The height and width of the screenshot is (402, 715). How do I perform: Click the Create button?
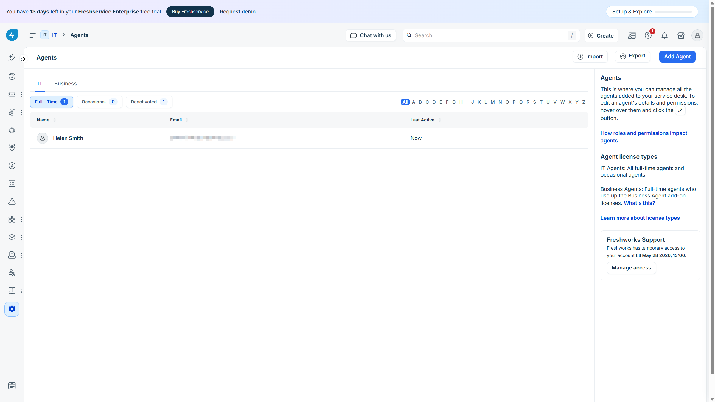coord(601,35)
